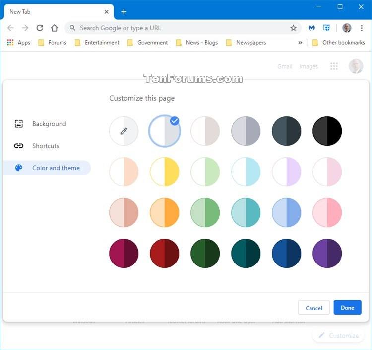Select Color and theme section

coord(47,168)
